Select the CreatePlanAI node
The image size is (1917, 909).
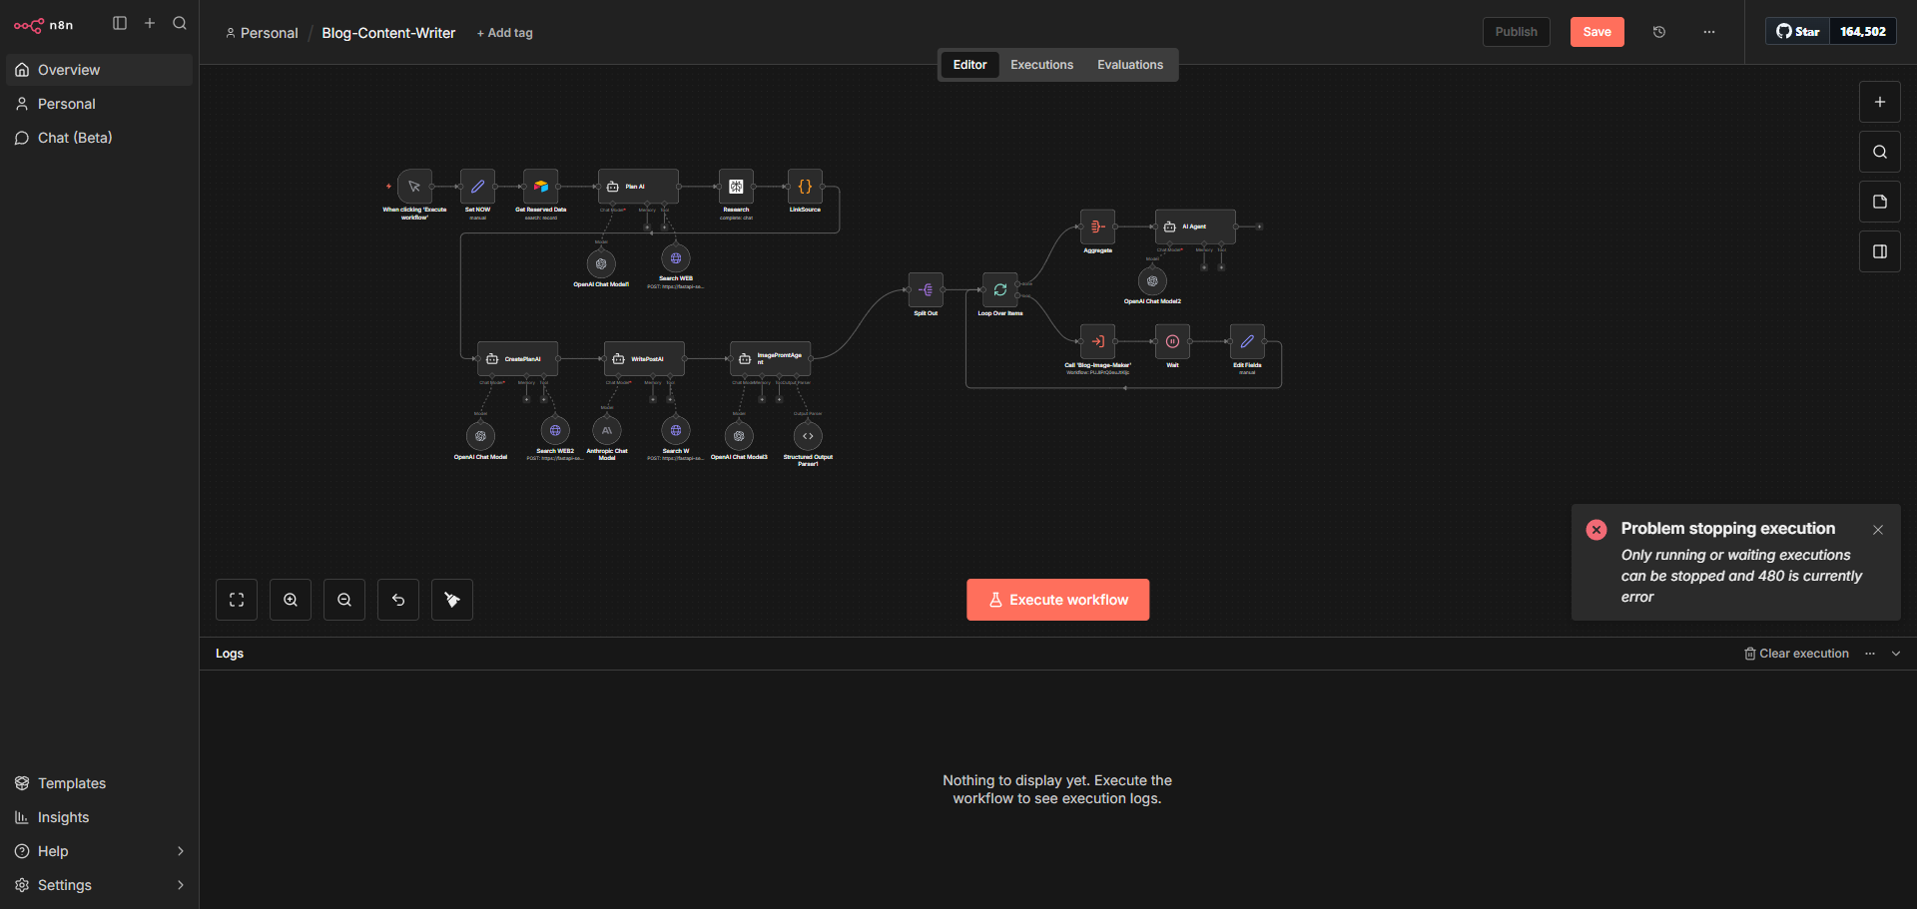click(517, 359)
